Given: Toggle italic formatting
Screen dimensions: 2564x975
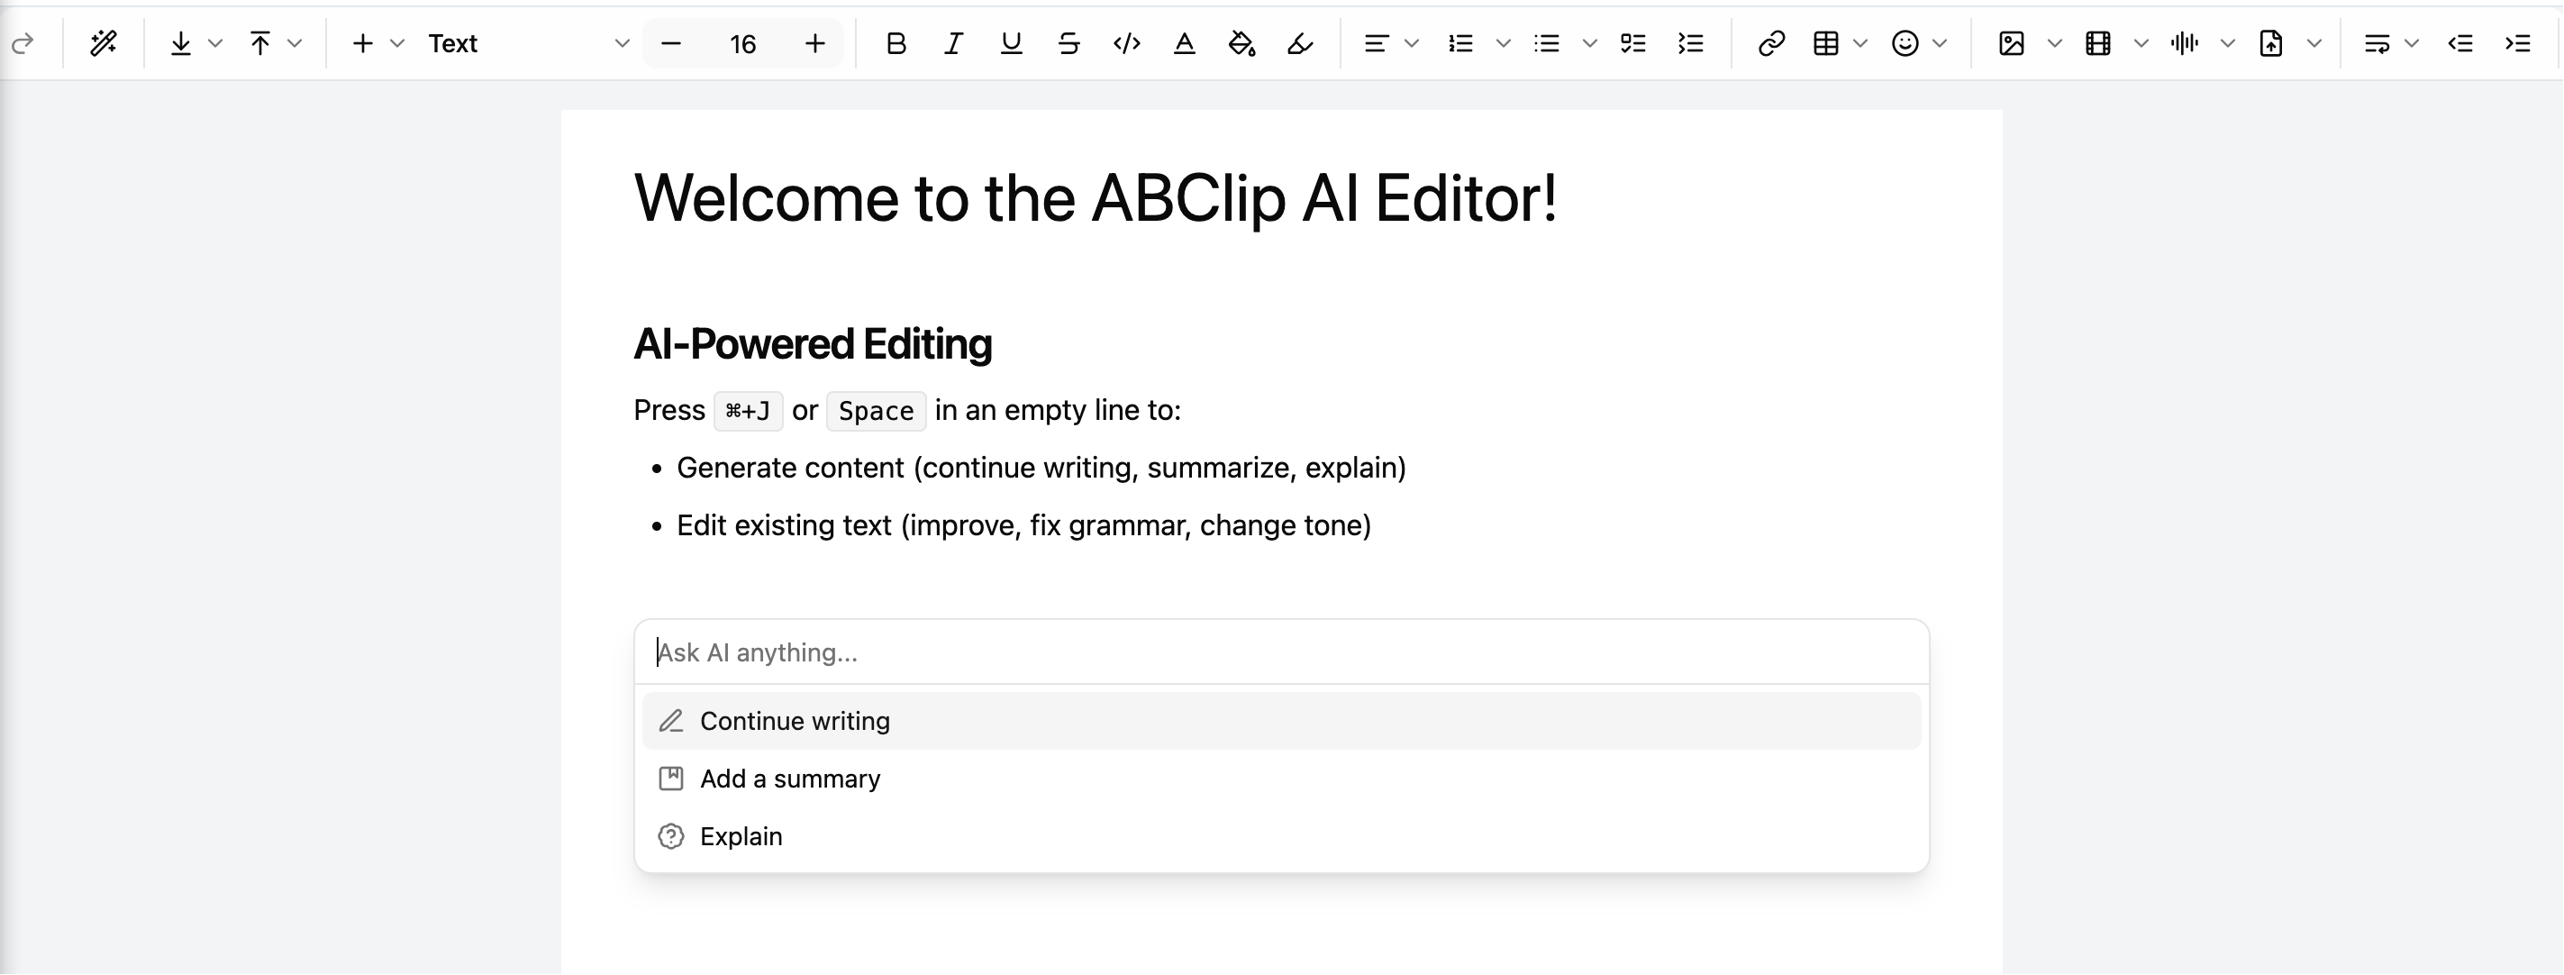Looking at the screenshot, I should pyautogui.click(x=952, y=43).
